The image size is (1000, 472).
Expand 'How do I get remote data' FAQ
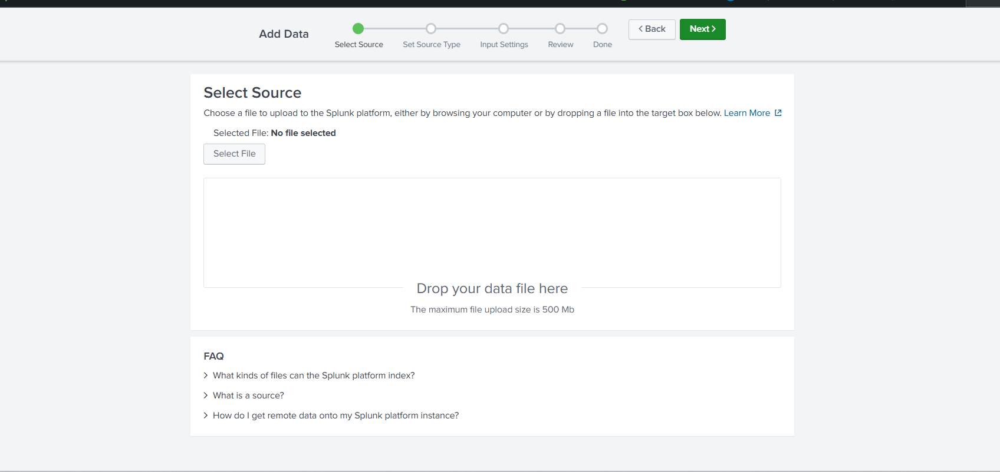pos(331,416)
